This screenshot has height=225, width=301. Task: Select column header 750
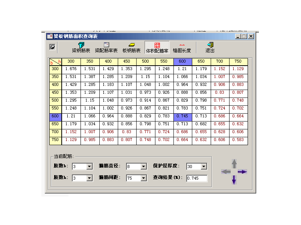click(x=238, y=61)
